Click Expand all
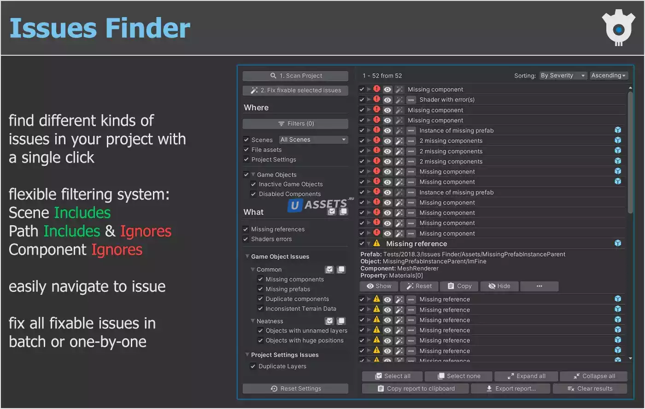The height and width of the screenshot is (409, 645). tap(526, 376)
